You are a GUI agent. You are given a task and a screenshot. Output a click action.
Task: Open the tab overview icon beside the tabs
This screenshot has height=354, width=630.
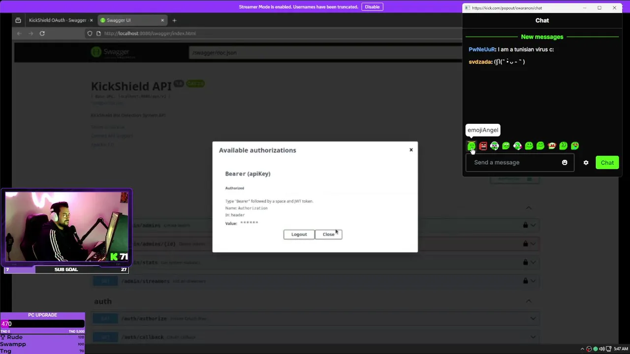[x=18, y=20]
